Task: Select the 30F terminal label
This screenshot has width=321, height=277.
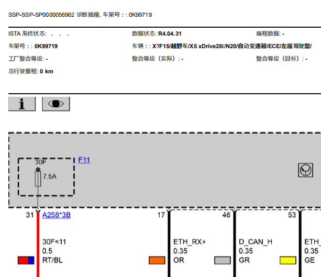Action: coord(41,162)
